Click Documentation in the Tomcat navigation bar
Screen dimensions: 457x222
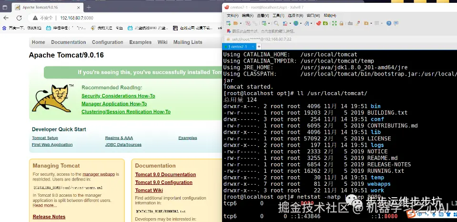coord(69,42)
